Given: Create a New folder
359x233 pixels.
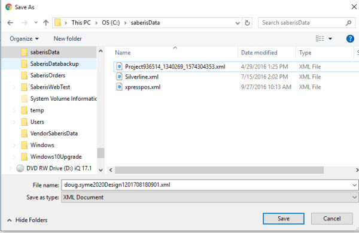Looking at the screenshot, I should [68, 39].
